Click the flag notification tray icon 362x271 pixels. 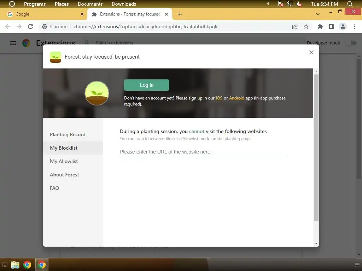(x=280, y=4)
